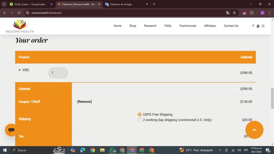Click the $20.00 shipping price

tap(247, 120)
